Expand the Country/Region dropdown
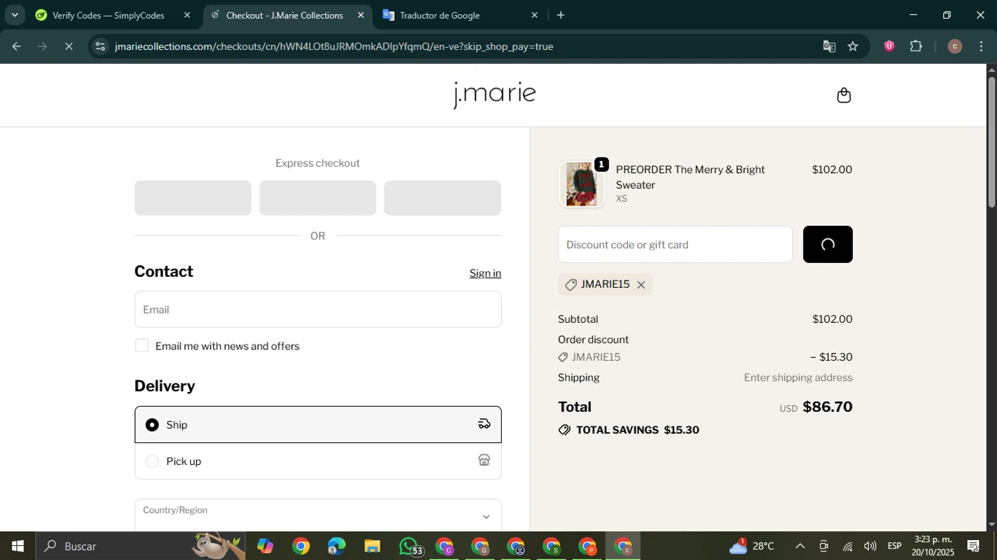Image resolution: width=997 pixels, height=560 pixels. coord(318,515)
